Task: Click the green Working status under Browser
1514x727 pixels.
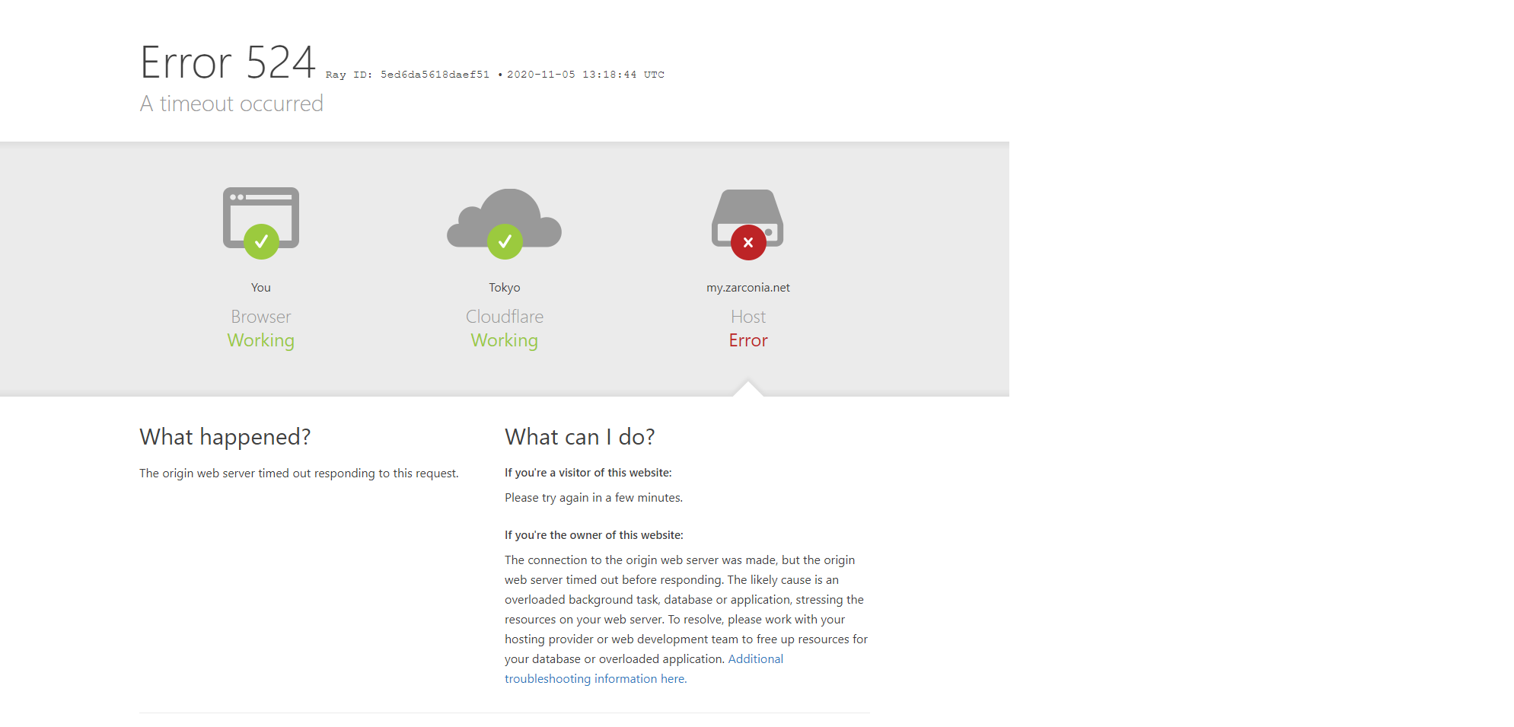Action: (x=261, y=340)
